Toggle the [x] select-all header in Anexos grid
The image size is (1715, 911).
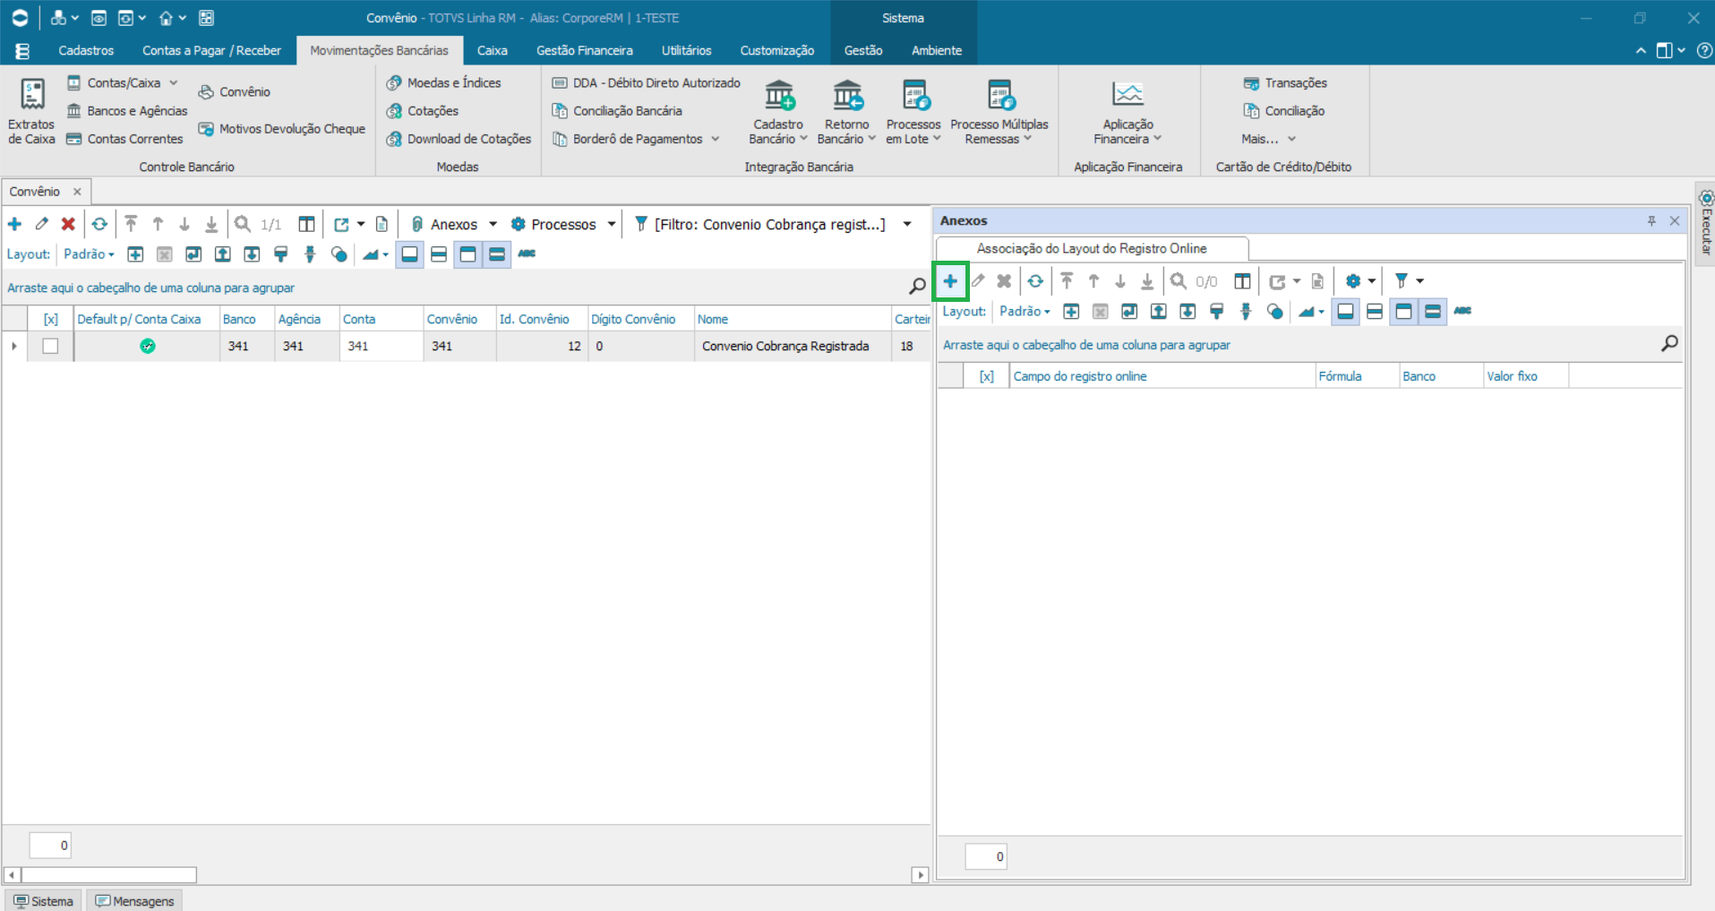point(986,376)
